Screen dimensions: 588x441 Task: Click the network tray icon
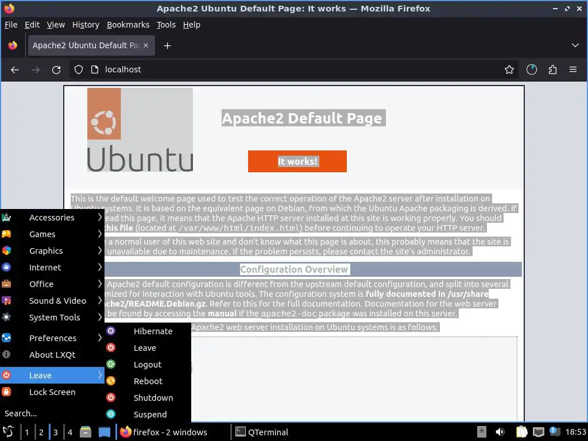(x=539, y=432)
